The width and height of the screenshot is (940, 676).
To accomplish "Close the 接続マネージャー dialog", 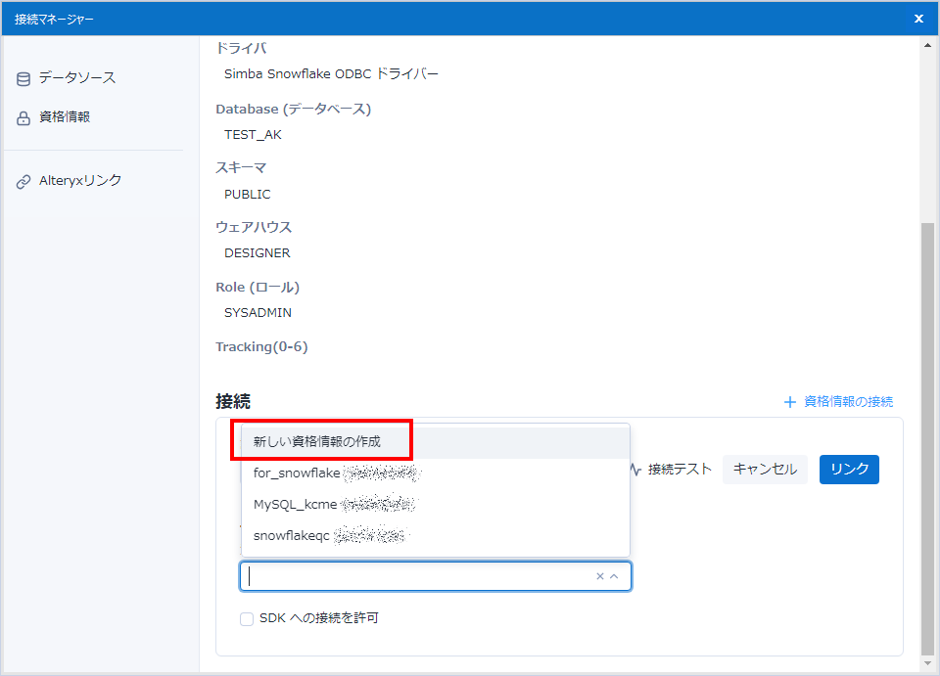I will (x=918, y=19).
